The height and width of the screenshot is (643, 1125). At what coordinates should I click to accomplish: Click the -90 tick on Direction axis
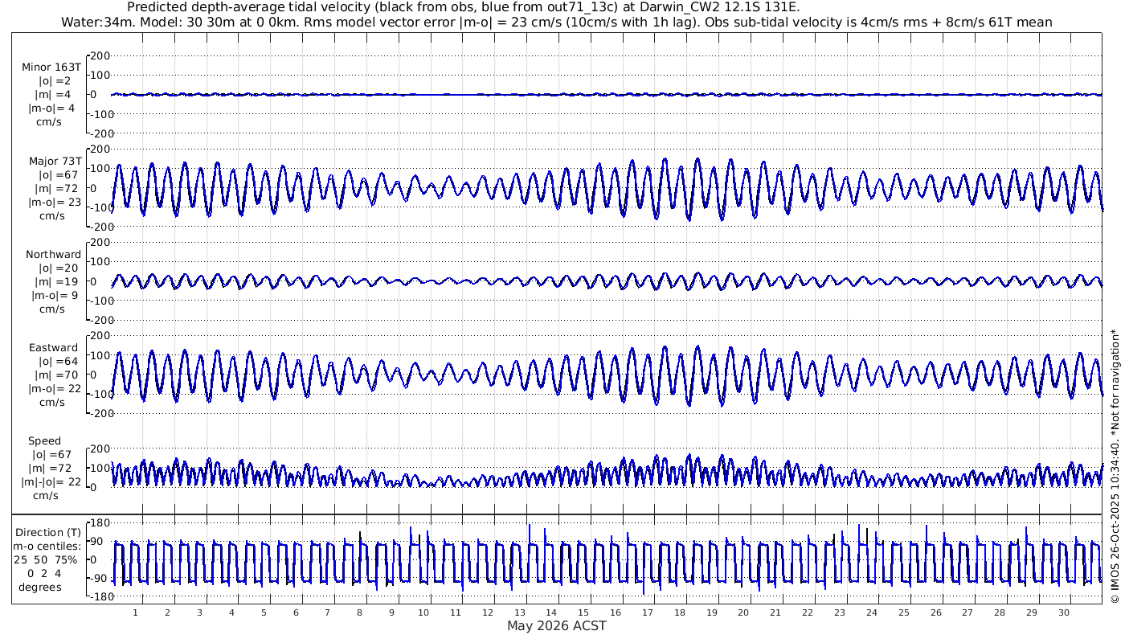pyautogui.click(x=98, y=578)
